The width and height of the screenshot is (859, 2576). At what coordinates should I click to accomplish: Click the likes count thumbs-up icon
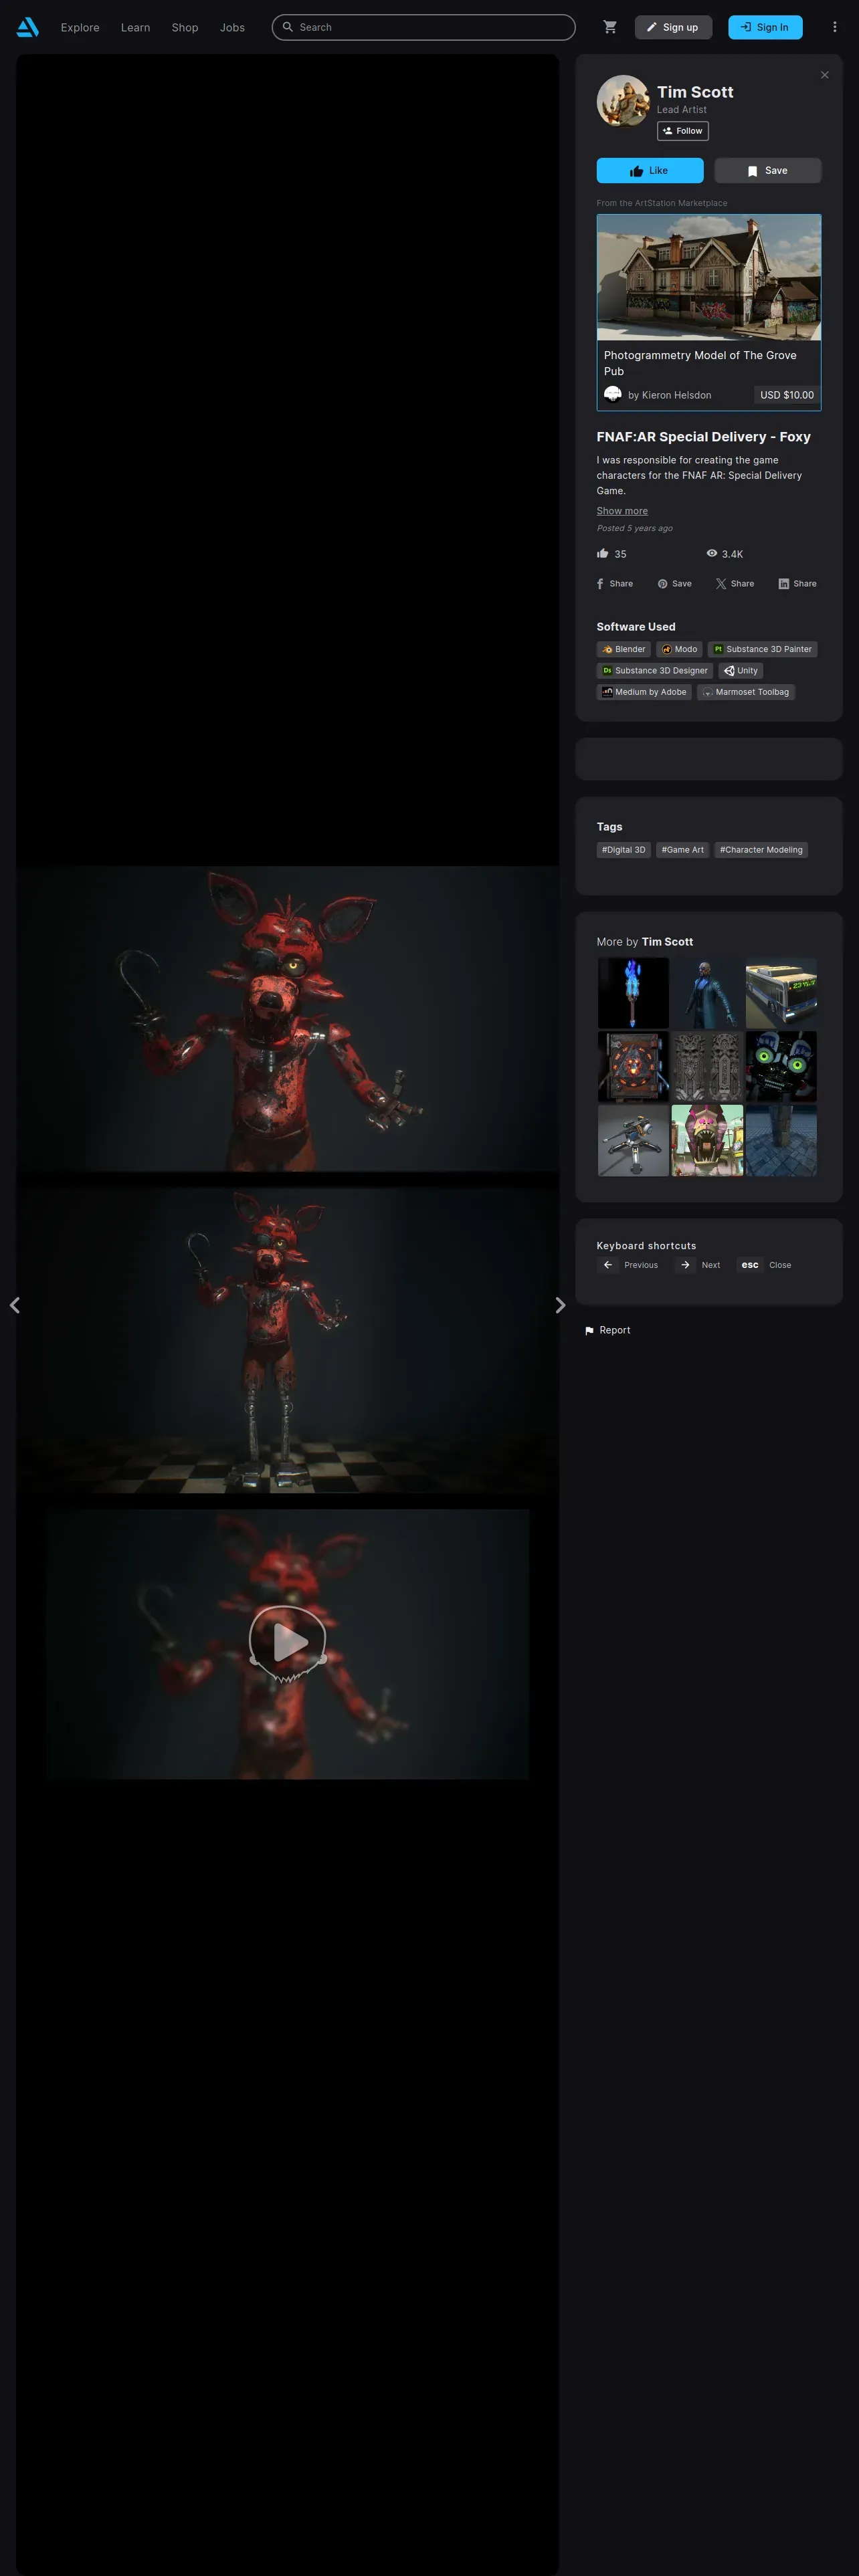[603, 553]
